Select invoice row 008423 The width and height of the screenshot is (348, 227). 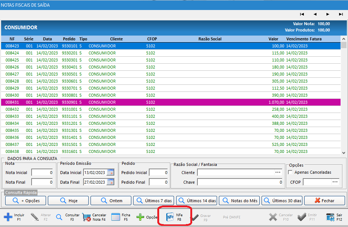171,46
